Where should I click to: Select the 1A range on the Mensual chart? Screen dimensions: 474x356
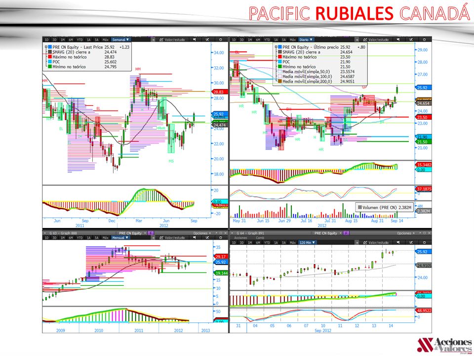coord(88,238)
